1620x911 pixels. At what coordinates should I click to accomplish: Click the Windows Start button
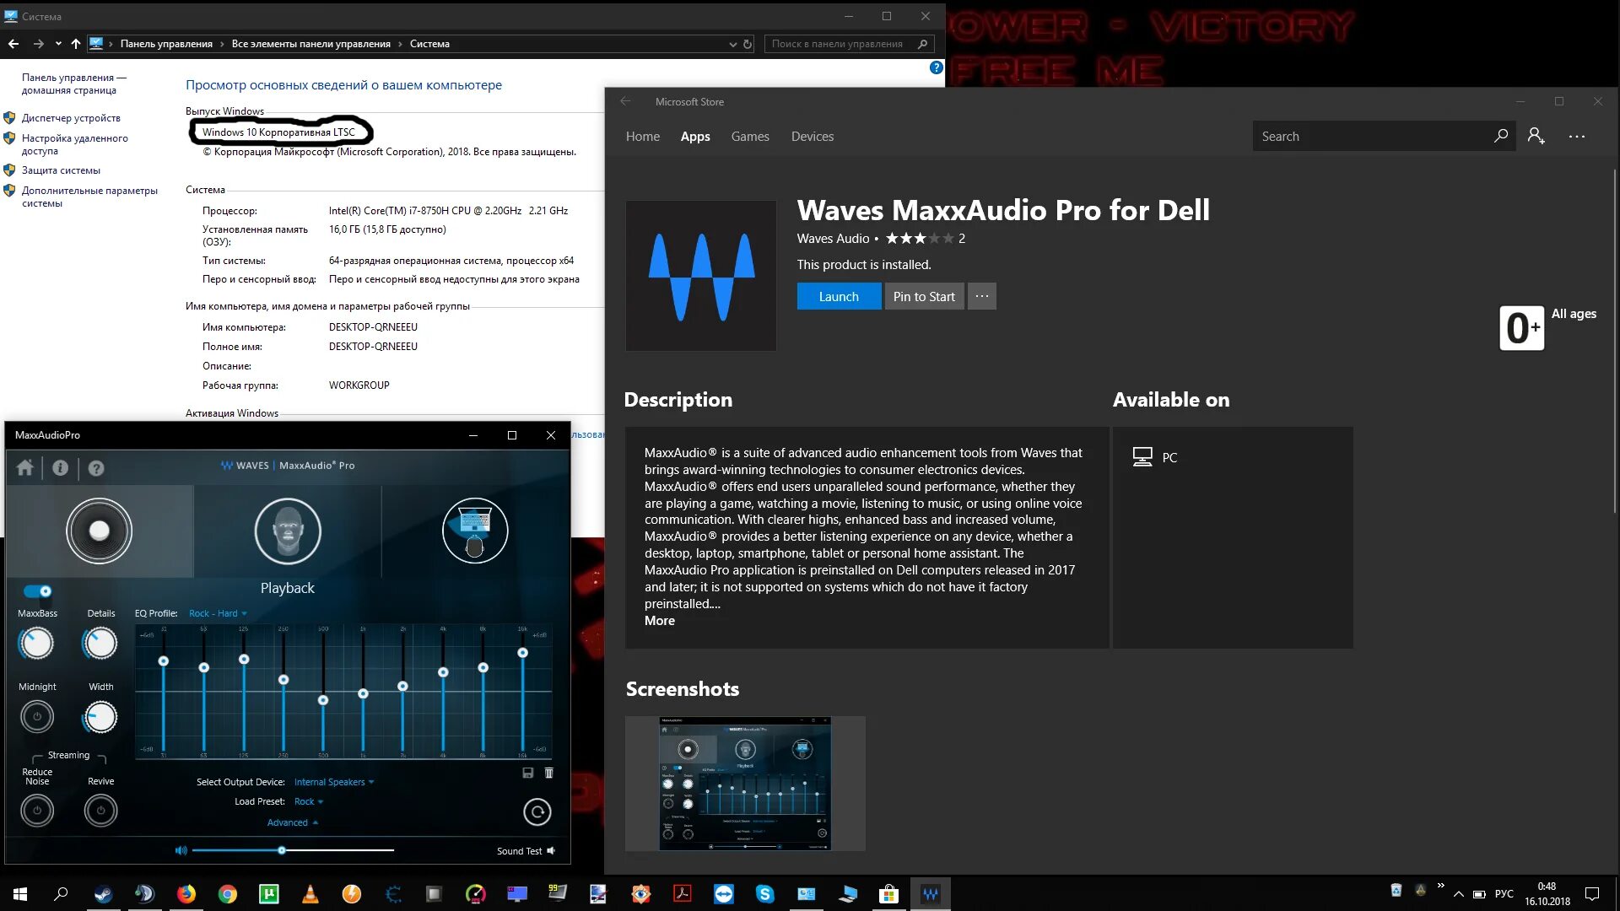[20, 894]
